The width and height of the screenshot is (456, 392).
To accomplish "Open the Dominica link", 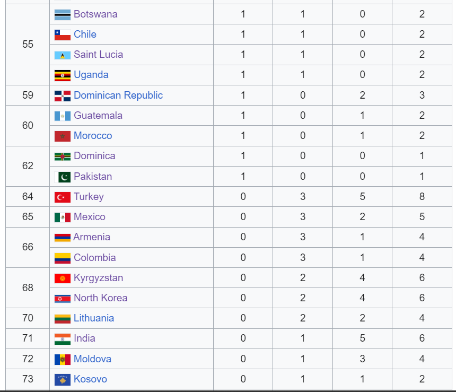I will [94, 156].
